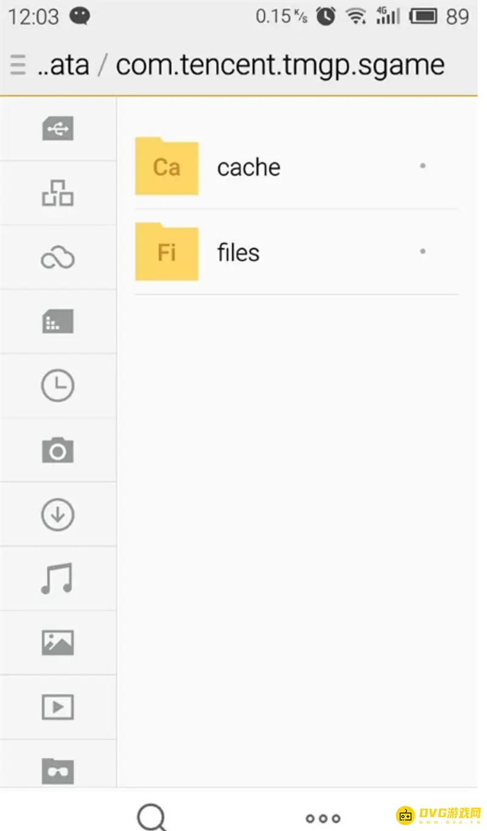Open the three-dot more options menu

pos(323,818)
